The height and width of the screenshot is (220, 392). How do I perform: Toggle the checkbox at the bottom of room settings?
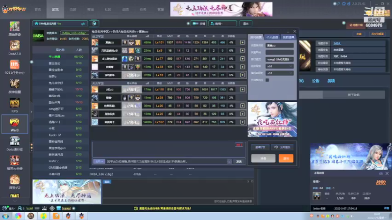click(267, 80)
